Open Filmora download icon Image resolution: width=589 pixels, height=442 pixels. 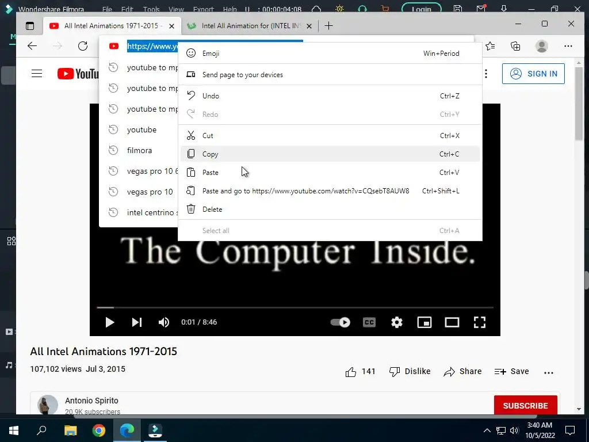click(504, 8)
